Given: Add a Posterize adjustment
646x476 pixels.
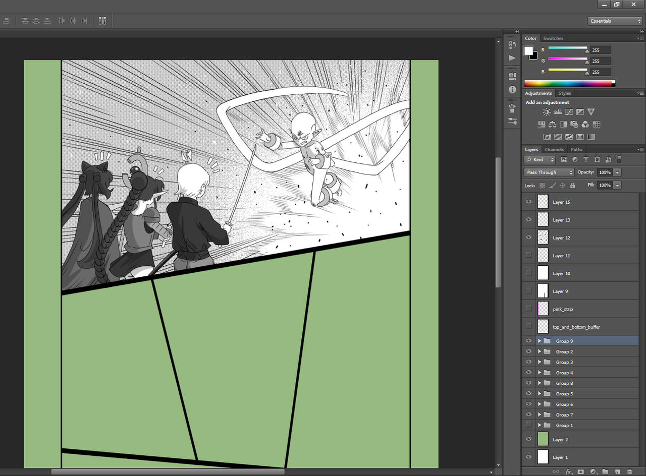Looking at the screenshot, I should click(558, 137).
